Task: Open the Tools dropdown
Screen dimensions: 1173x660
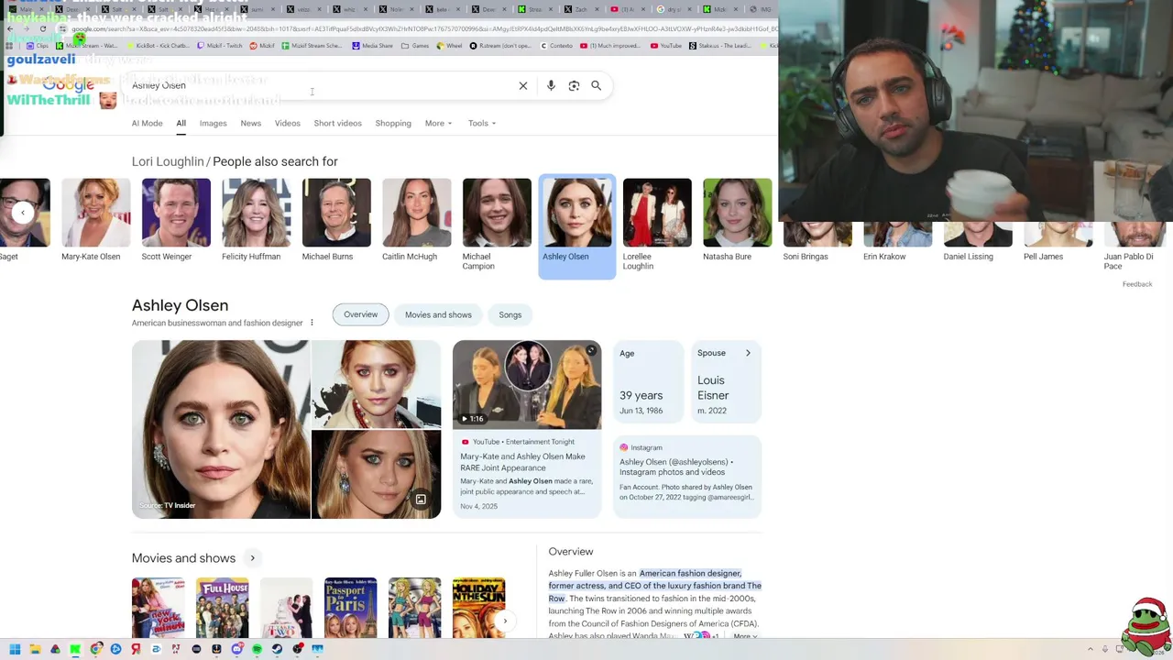Action: pyautogui.click(x=481, y=123)
